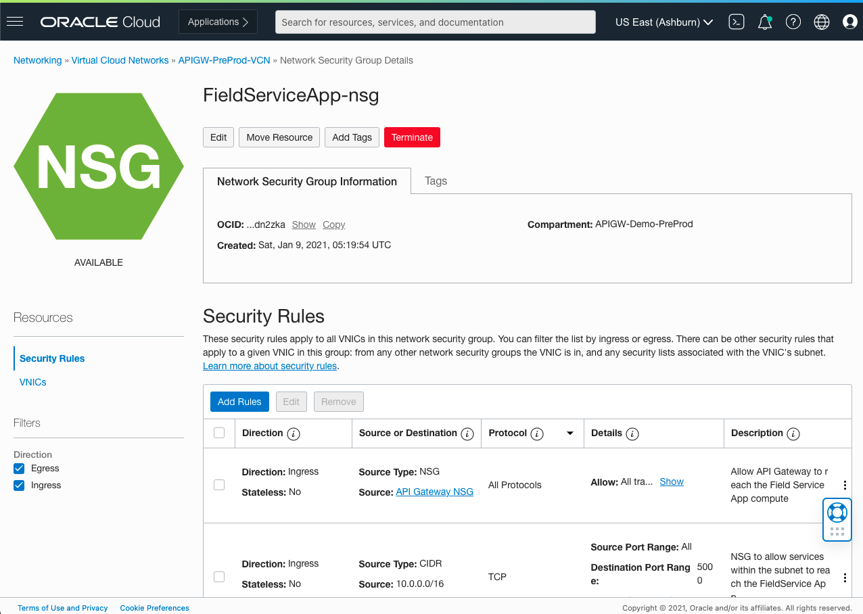View the Source or Destination info tooltip icon
This screenshot has height=614, width=863.
(467, 433)
